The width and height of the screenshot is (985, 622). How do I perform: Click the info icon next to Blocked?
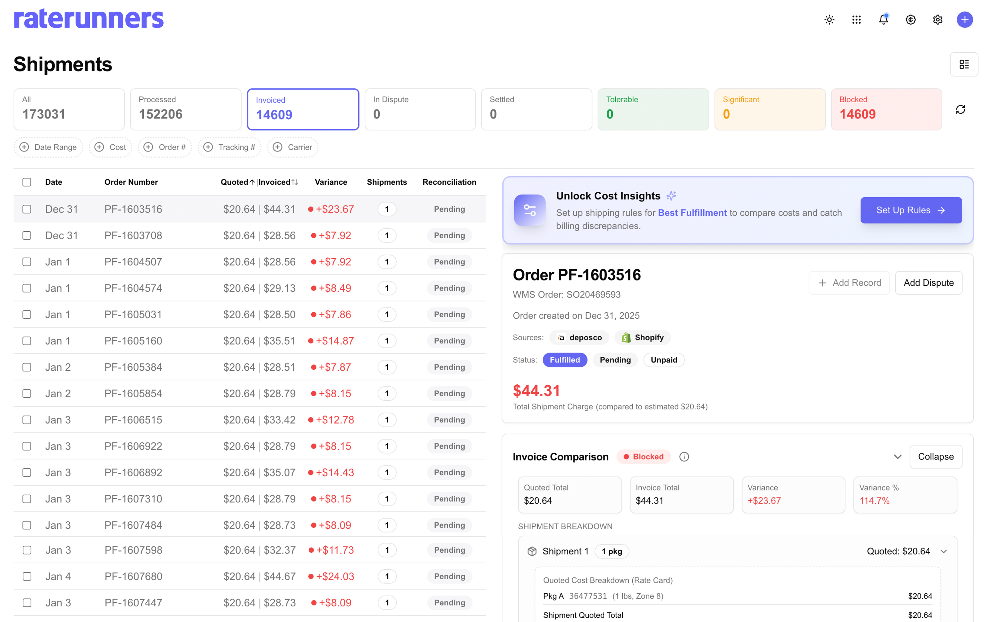point(684,457)
